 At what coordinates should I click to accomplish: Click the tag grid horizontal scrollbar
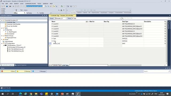coord(126,65)
